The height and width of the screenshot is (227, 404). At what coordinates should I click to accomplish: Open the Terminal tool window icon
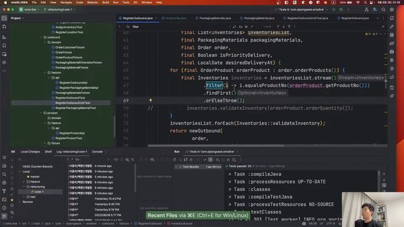[x=4, y=199]
